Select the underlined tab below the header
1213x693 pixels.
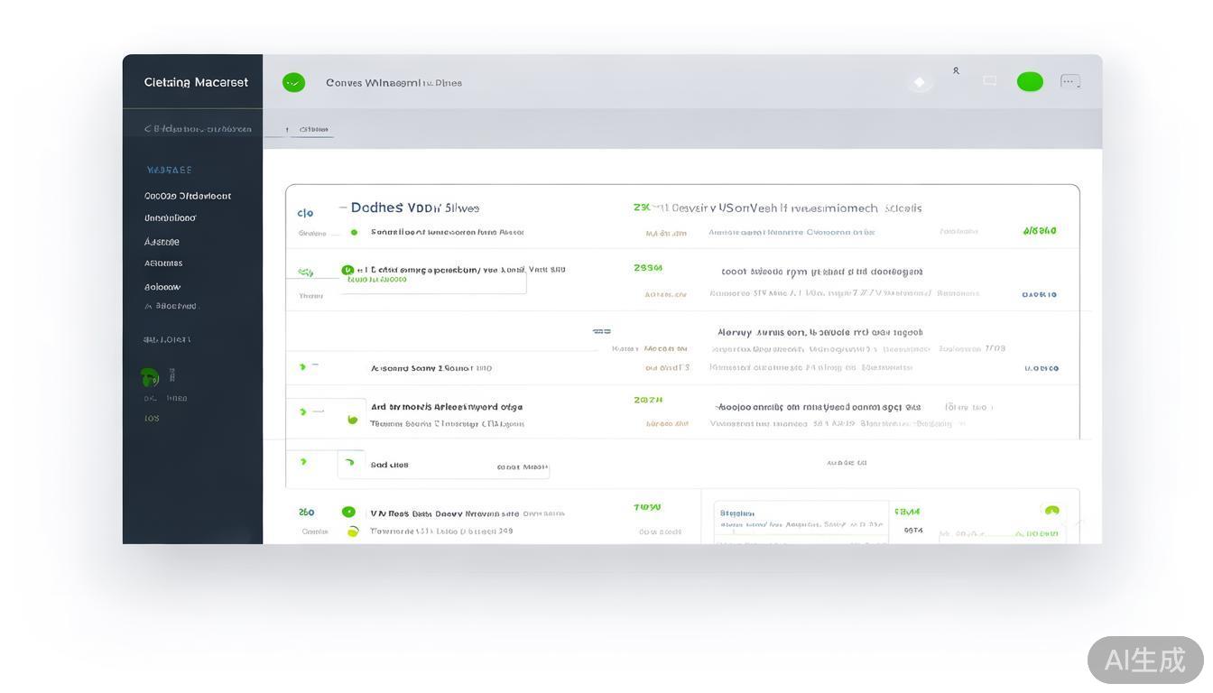pos(313,129)
